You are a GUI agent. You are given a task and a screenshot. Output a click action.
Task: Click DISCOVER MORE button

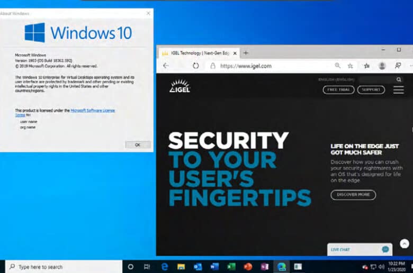click(353, 195)
